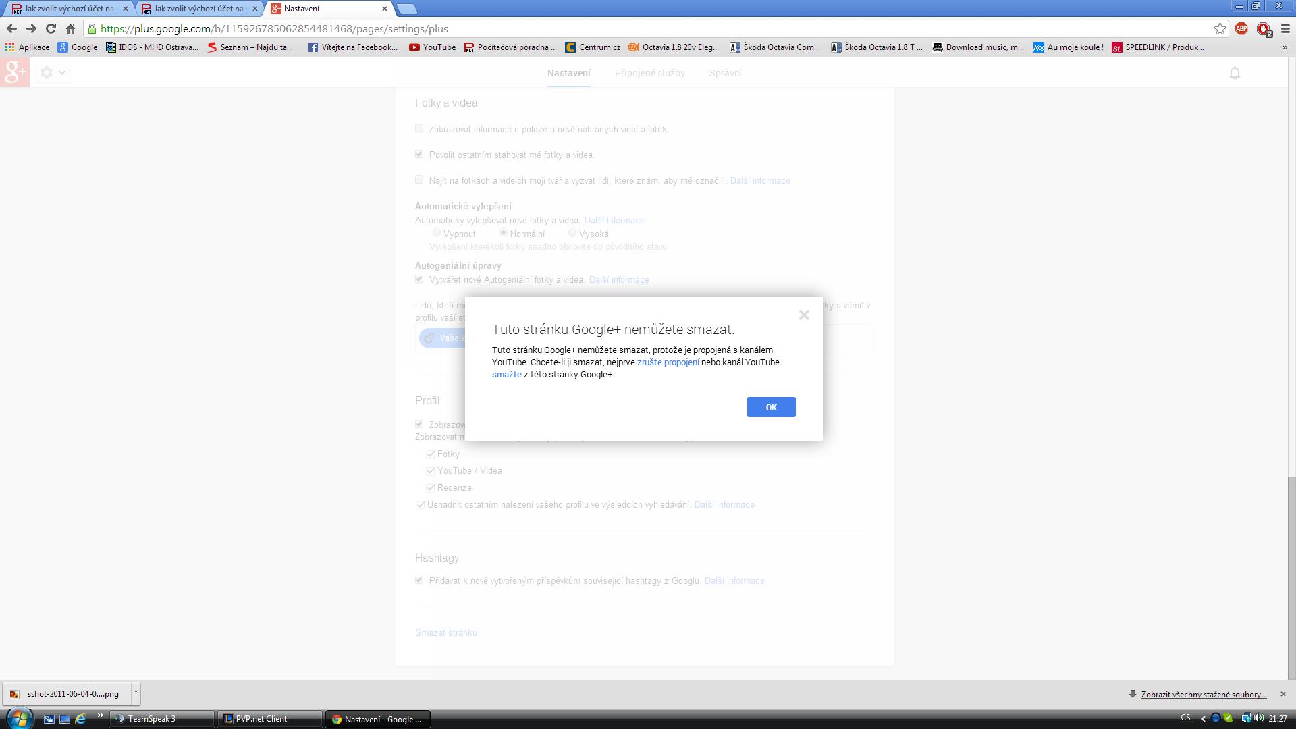Click the Adblock Plus extension icon
Image resolution: width=1296 pixels, height=729 pixels.
tap(1241, 29)
